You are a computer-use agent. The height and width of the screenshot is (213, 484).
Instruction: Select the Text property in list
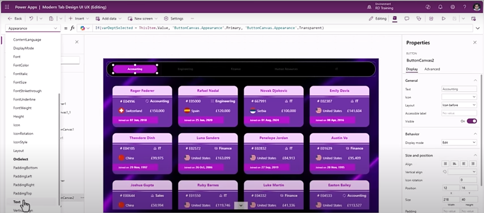(x=17, y=202)
